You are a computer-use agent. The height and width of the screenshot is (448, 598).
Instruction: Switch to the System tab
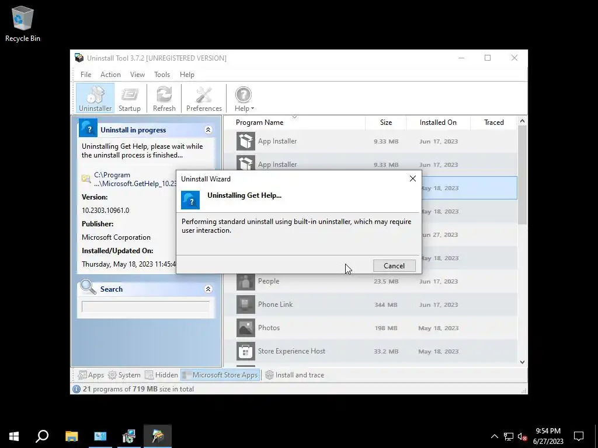pos(124,375)
